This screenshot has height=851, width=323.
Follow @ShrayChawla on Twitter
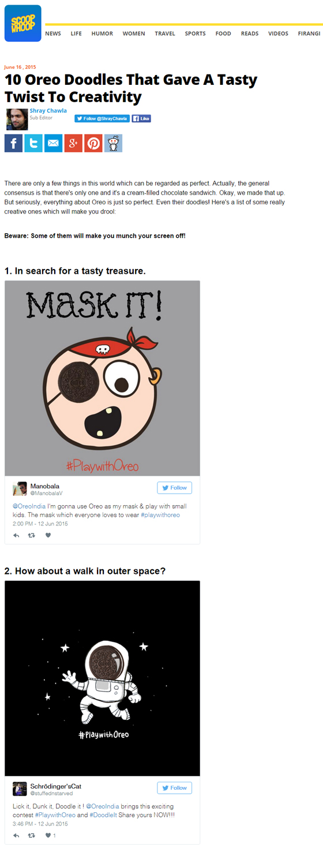[x=102, y=118]
